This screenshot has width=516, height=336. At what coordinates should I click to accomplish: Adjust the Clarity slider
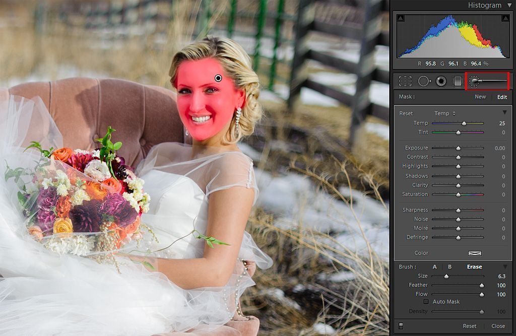pyautogui.click(x=458, y=185)
